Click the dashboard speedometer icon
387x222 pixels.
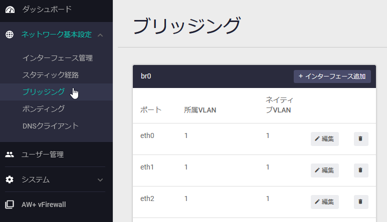tap(10, 9)
